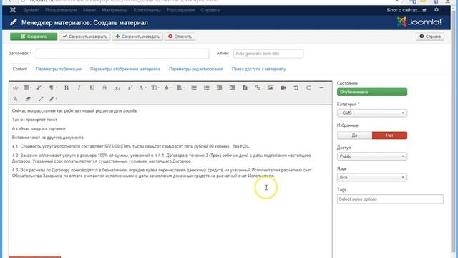Click Сохранить и создать button
Image resolution: width=458 pixels, height=258 pixels.
(x=137, y=37)
